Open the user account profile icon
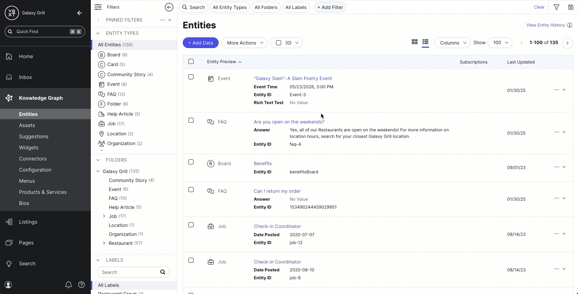578x294 pixels. 9,285
